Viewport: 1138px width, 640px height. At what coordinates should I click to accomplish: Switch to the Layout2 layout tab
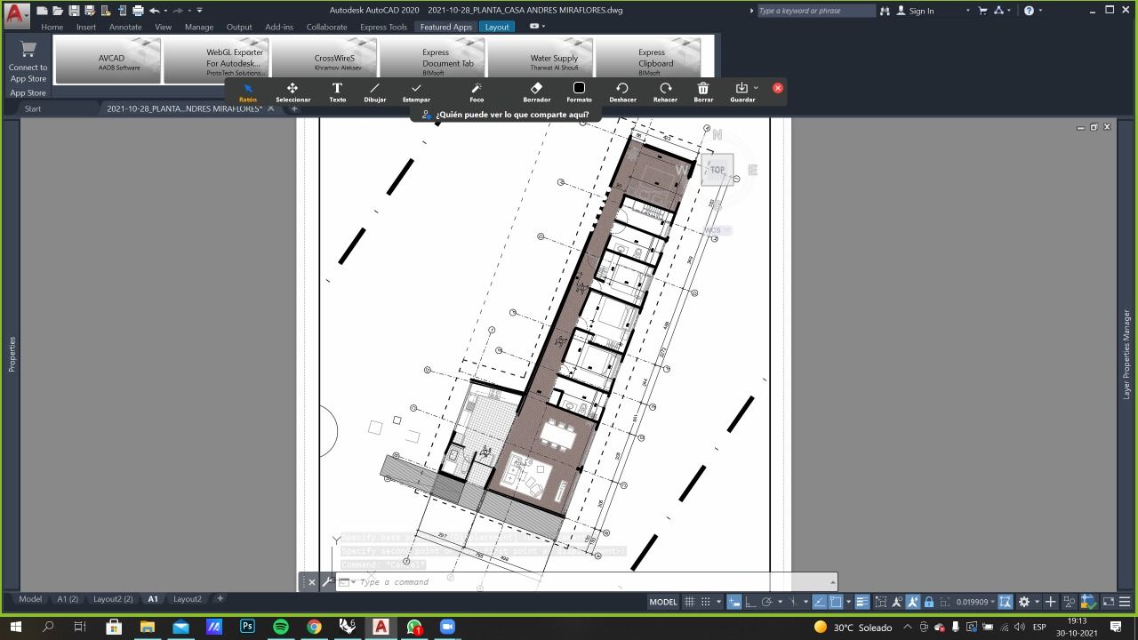point(187,599)
